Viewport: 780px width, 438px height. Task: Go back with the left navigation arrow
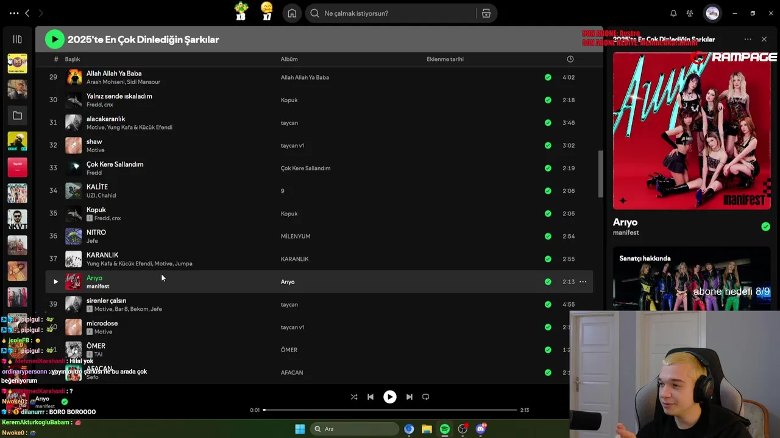click(x=27, y=13)
